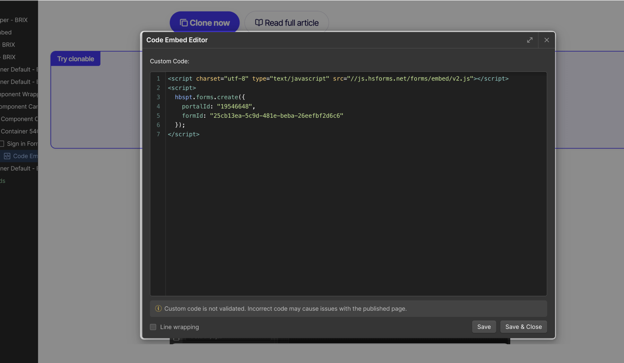Image resolution: width=624 pixels, height=363 pixels.
Task: Click the Custom Code label
Action: (170, 61)
